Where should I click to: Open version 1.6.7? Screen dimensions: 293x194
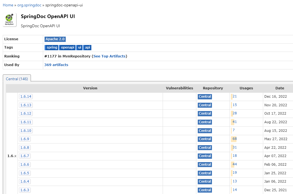(25, 156)
